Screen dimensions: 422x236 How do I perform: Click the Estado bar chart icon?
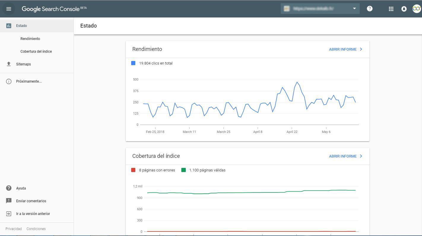[x=9, y=26]
